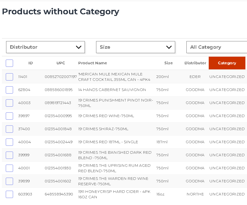Open the All Category filter dropdown
247x205 pixels.
click(217, 47)
